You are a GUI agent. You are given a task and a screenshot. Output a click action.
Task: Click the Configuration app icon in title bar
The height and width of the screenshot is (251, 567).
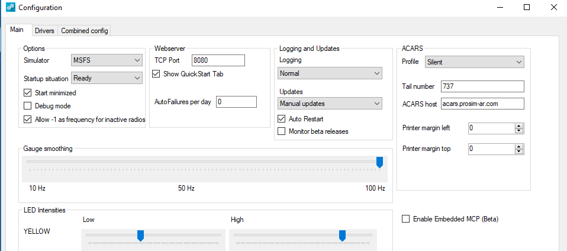pos(11,7)
